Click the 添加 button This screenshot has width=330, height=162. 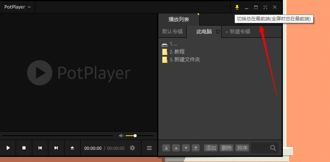click(x=211, y=148)
